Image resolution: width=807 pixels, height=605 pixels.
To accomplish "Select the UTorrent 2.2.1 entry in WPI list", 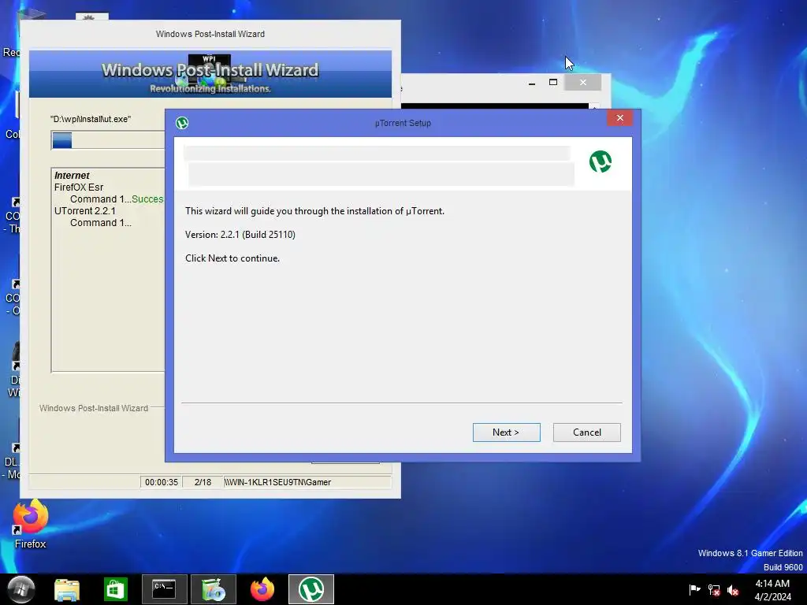I will (85, 211).
